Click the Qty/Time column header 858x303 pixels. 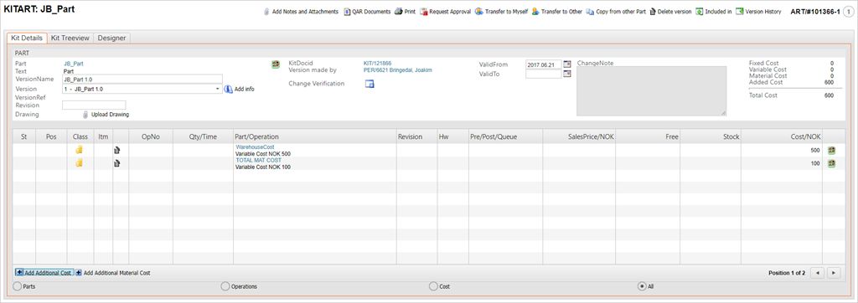[x=203, y=136]
